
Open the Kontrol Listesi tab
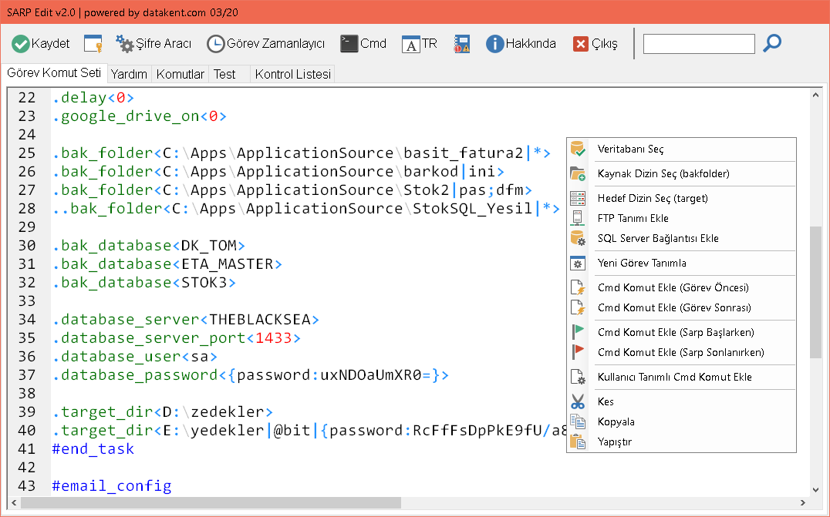tap(292, 74)
